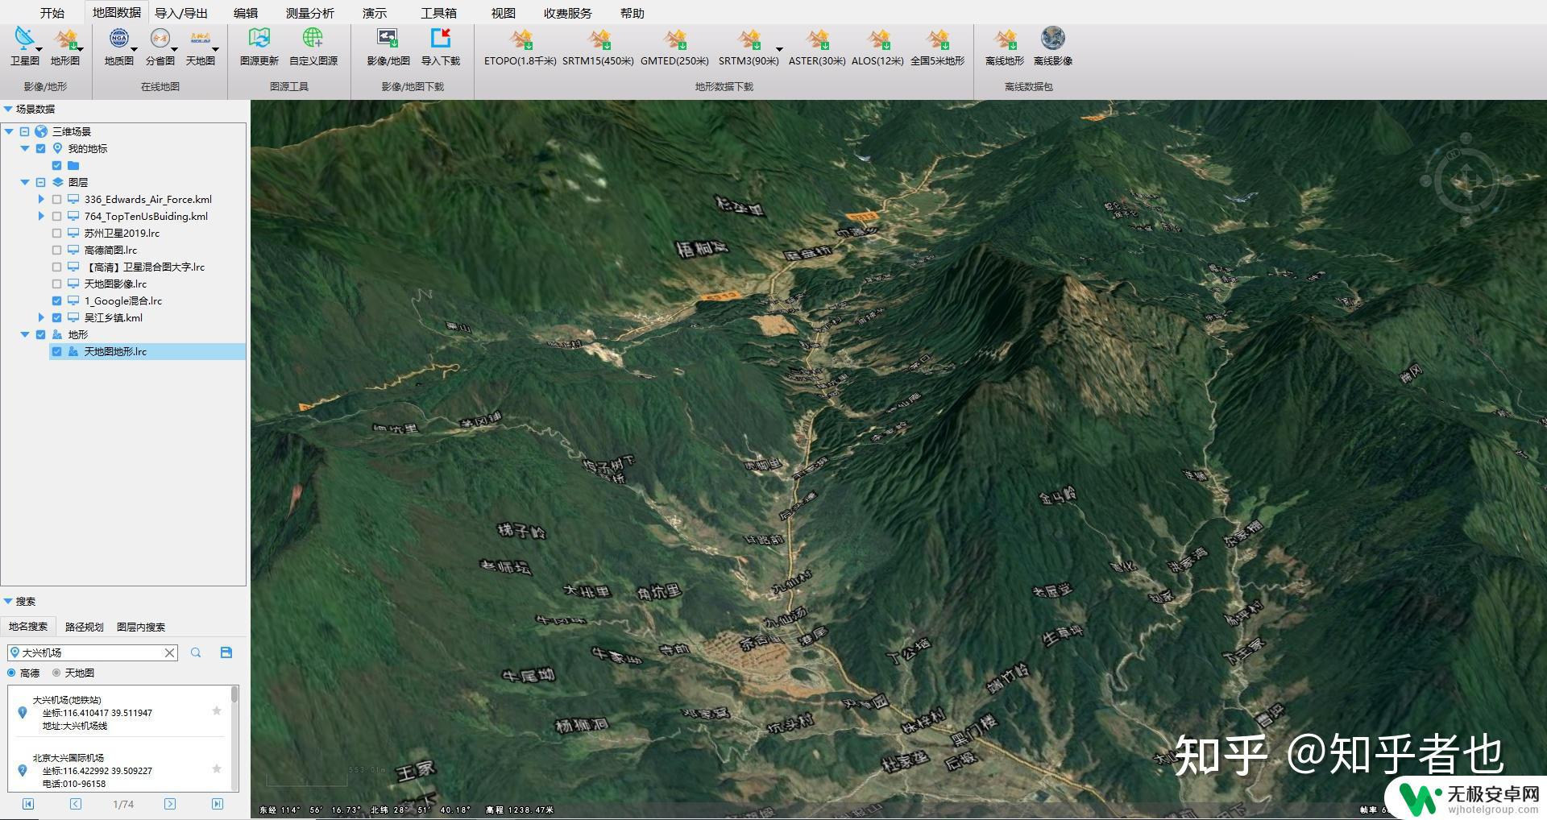This screenshot has height=820, width=1547.
Task: Go to previous results page
Action: click(x=76, y=804)
